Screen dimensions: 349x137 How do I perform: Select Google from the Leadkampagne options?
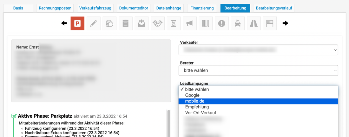(x=192, y=95)
